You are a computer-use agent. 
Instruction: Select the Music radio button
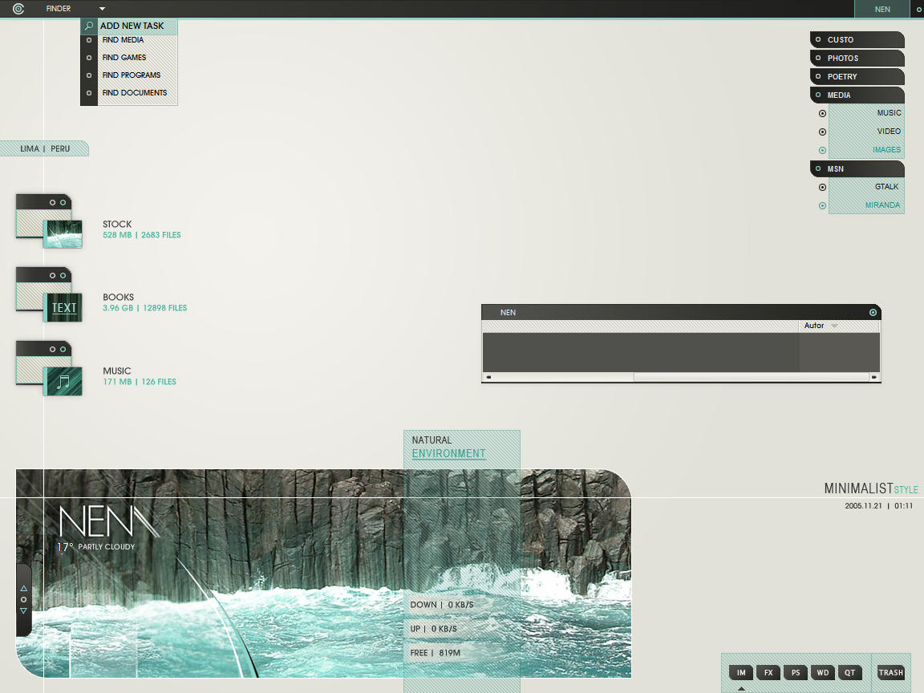tap(822, 113)
